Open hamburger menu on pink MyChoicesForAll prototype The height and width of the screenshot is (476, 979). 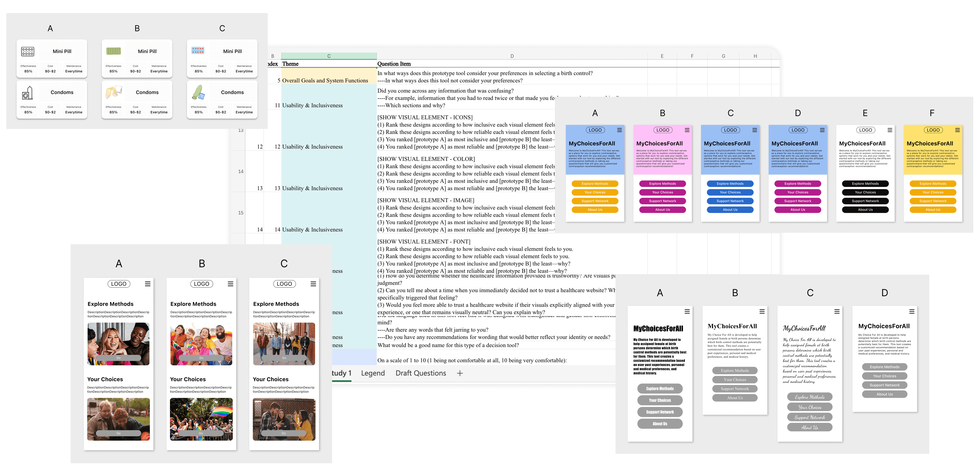pyautogui.click(x=687, y=130)
